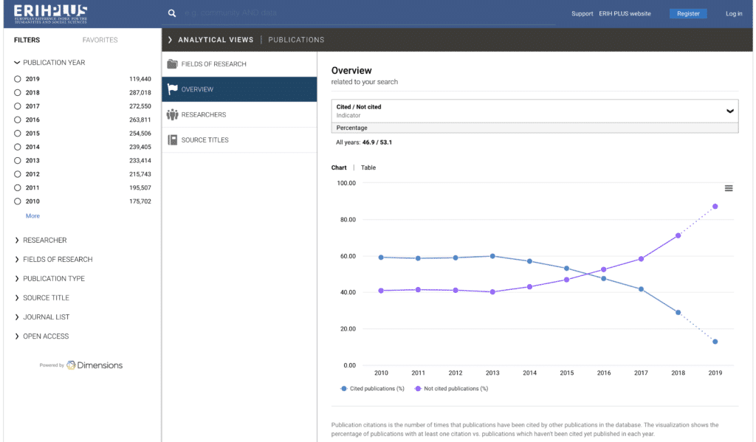Viewport: 756px width, 442px height.
Task: Click the Fields of Research folder icon
Action: [173, 64]
